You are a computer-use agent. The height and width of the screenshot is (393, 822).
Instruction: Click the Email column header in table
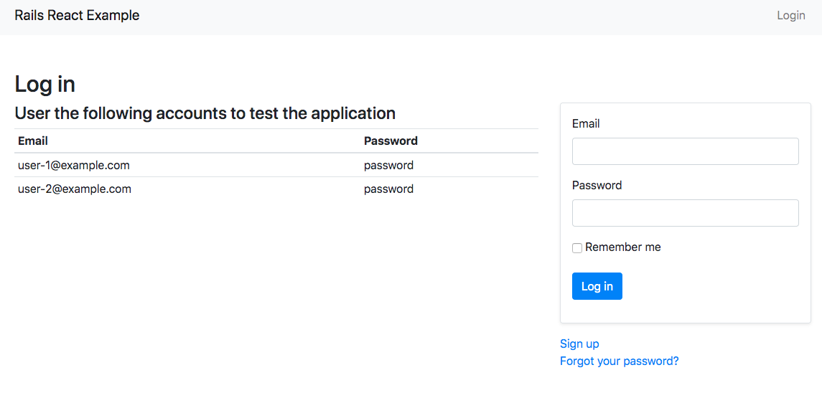(x=33, y=141)
